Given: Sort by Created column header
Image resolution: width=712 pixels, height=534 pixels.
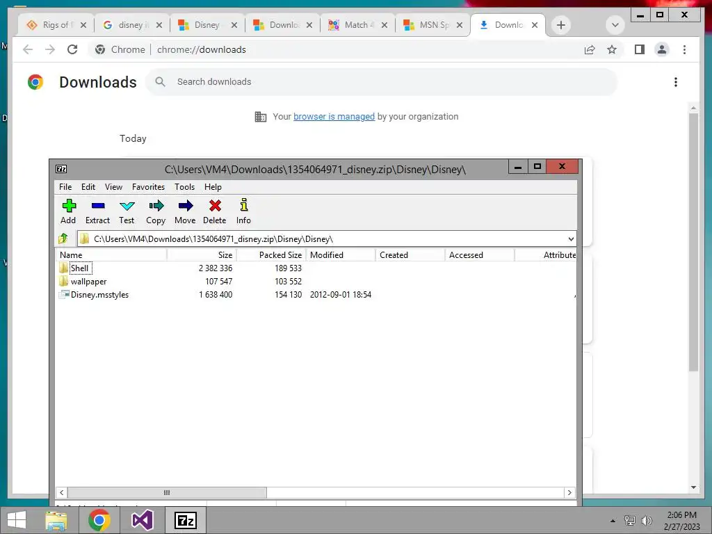Looking at the screenshot, I should point(410,255).
